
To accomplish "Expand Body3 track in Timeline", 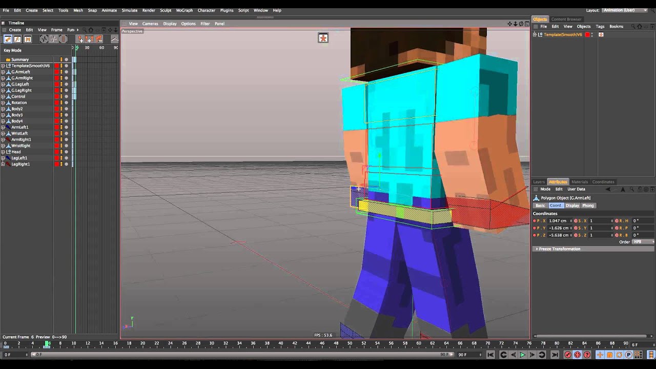I will point(3,115).
